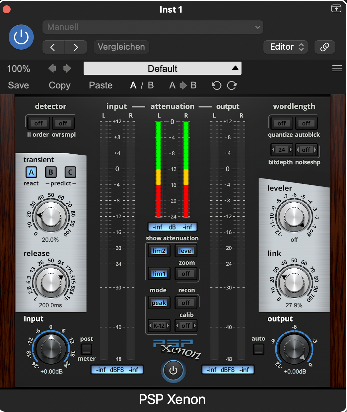Click the output +0.00dB value

[295, 372]
